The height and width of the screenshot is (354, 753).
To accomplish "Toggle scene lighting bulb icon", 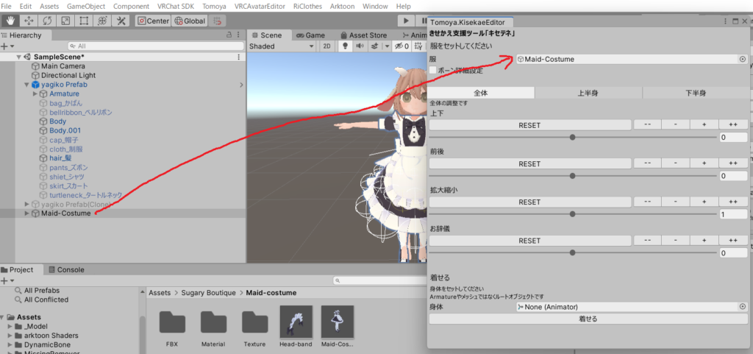I will tap(345, 46).
